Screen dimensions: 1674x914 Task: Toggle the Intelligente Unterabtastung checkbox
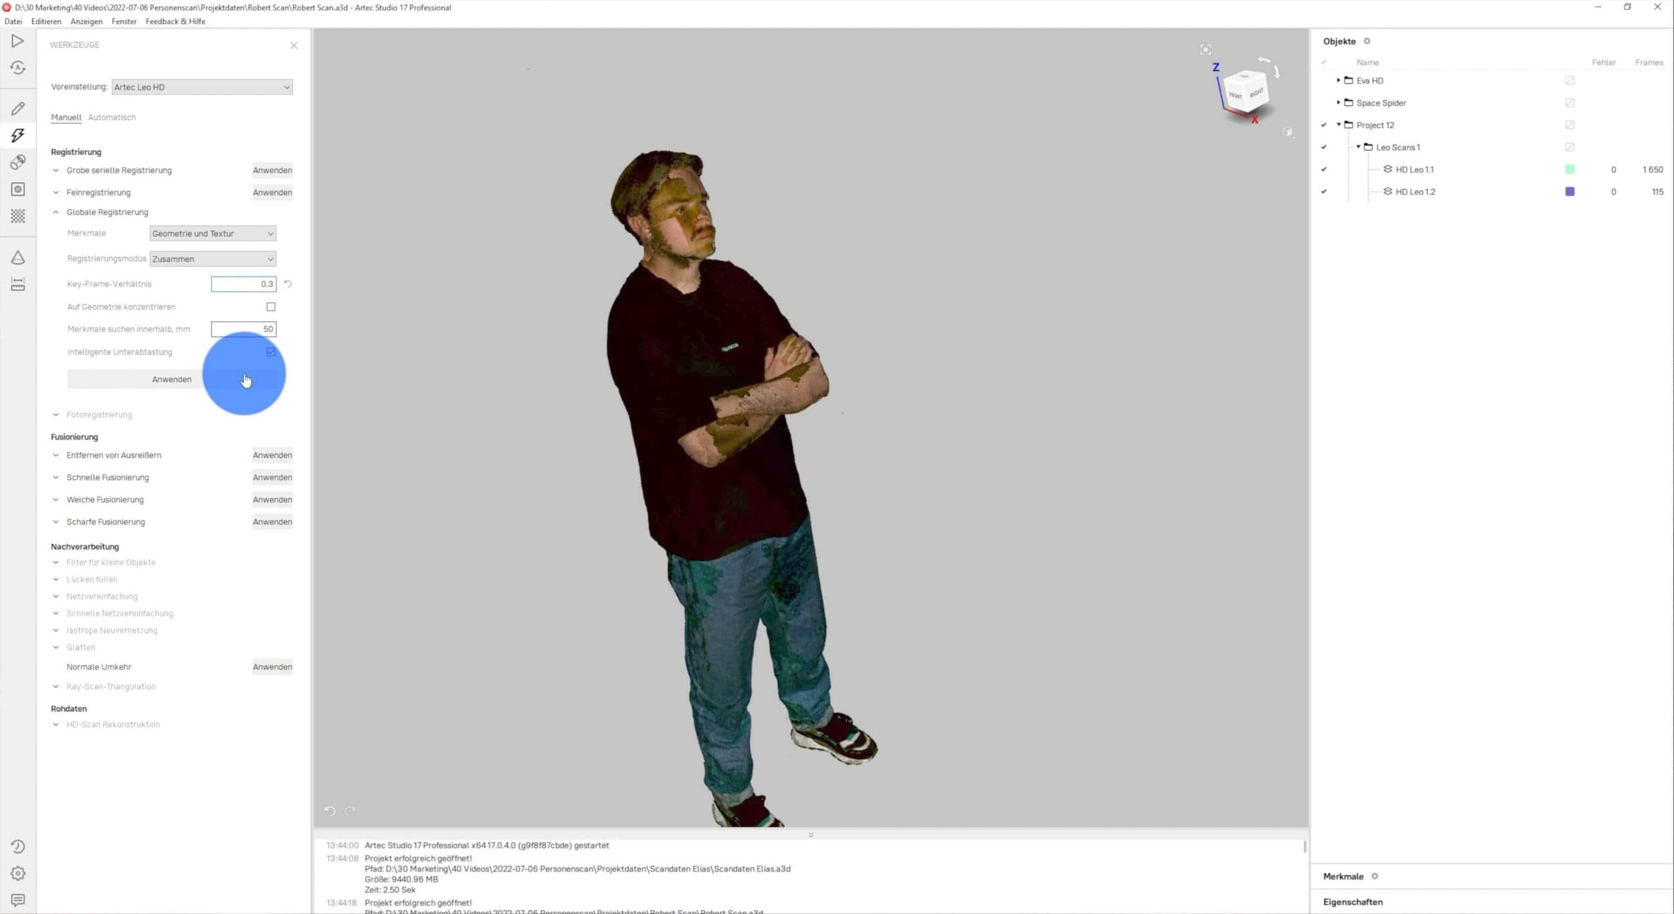[271, 351]
